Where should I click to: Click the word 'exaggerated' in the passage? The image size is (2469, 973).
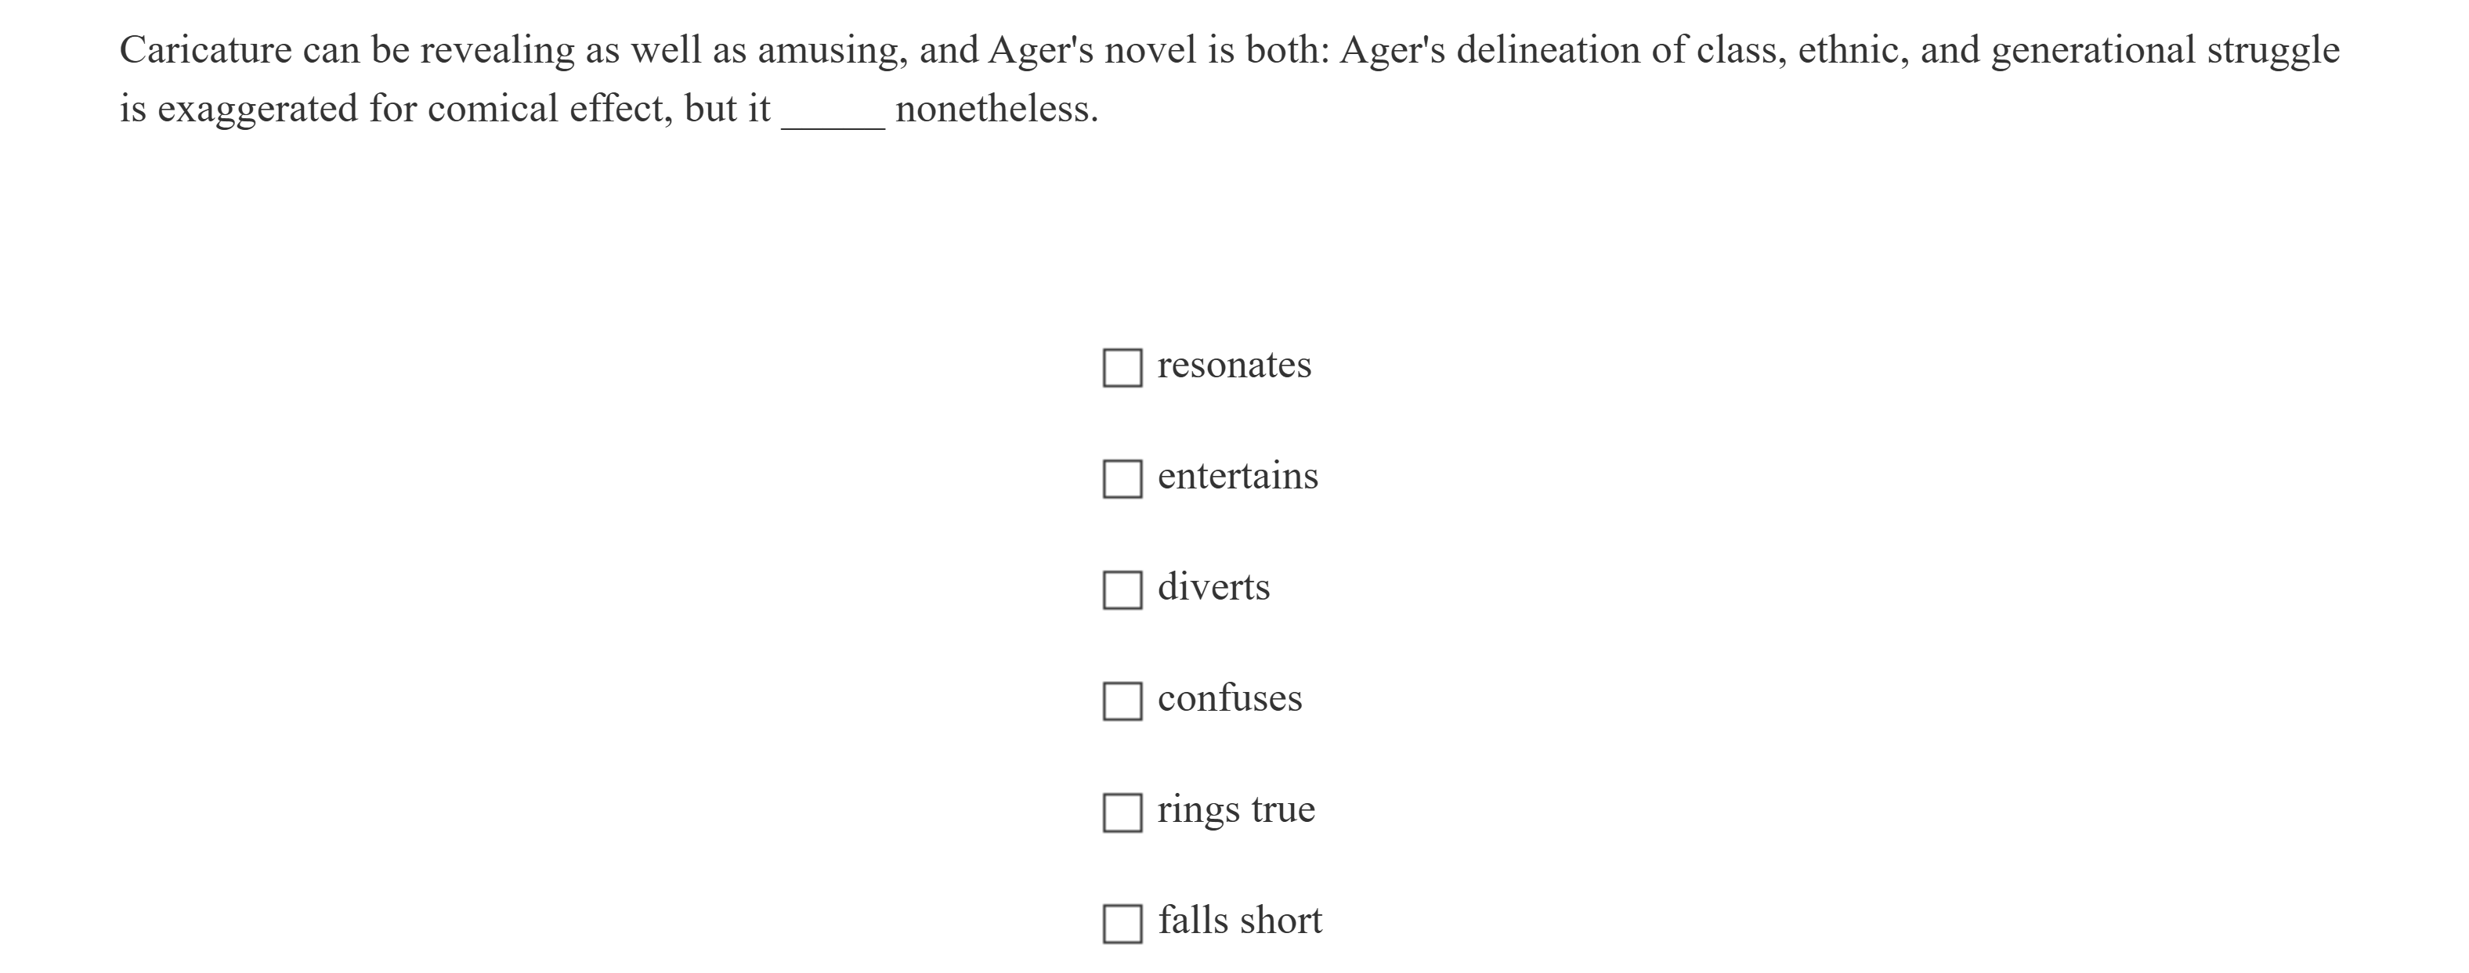click(x=257, y=109)
